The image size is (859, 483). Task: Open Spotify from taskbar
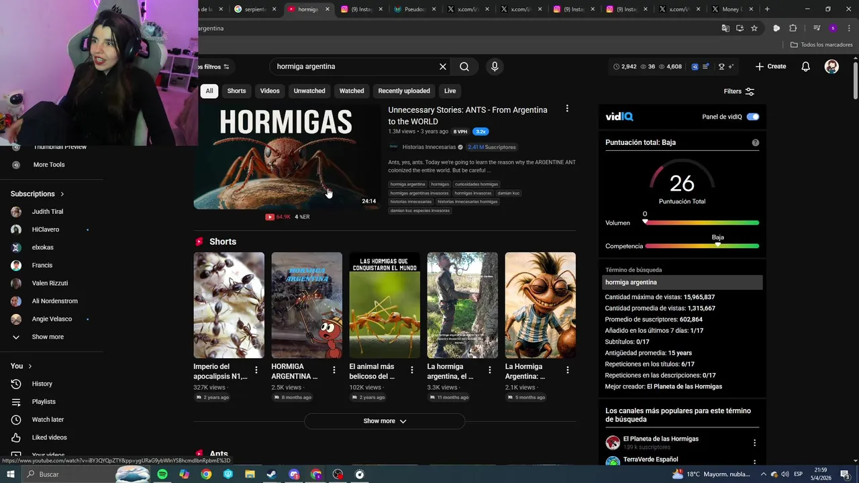pos(162,474)
